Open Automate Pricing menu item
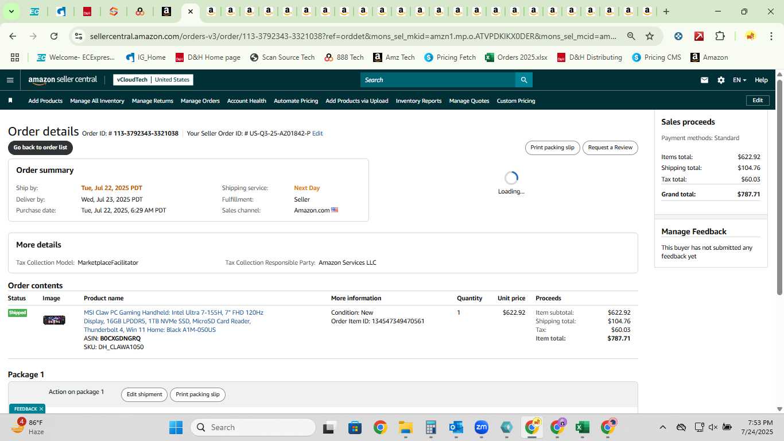 (296, 100)
